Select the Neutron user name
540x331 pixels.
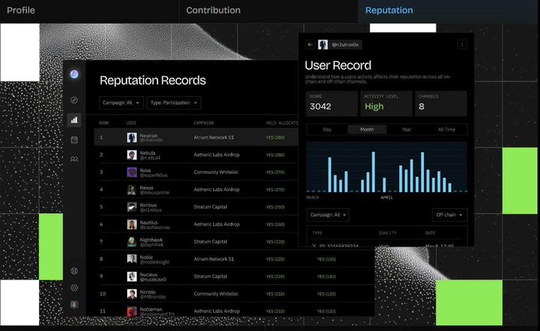149,136
